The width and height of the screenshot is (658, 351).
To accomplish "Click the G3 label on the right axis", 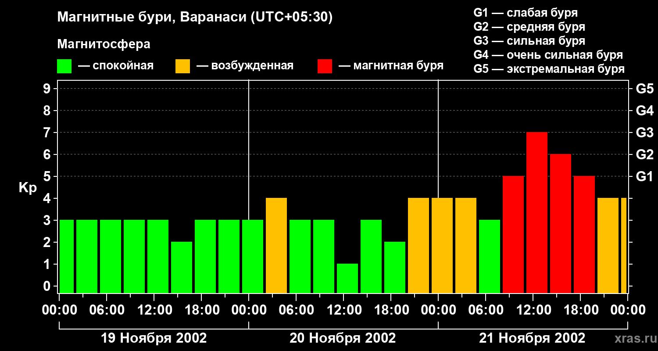I will [x=644, y=133].
